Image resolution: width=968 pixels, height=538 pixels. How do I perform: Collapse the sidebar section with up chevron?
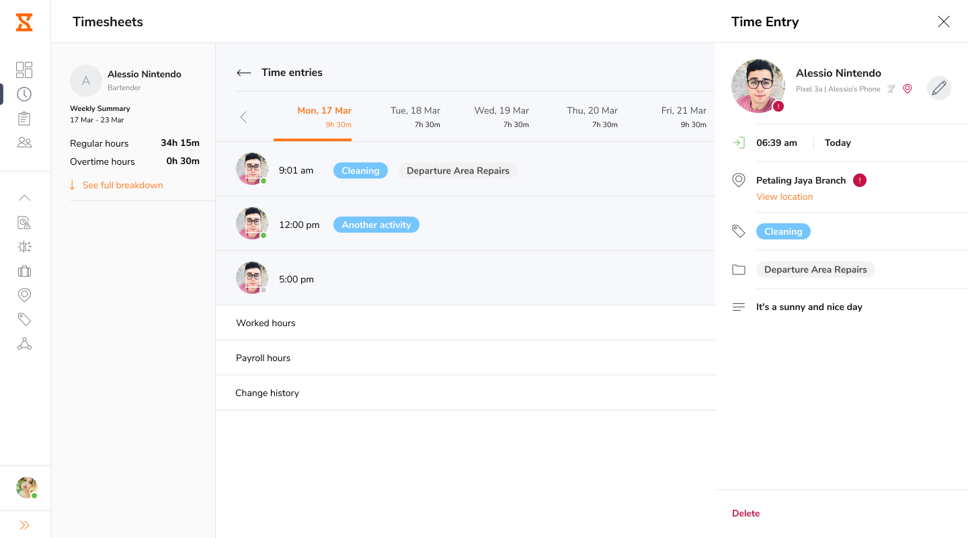[24, 198]
